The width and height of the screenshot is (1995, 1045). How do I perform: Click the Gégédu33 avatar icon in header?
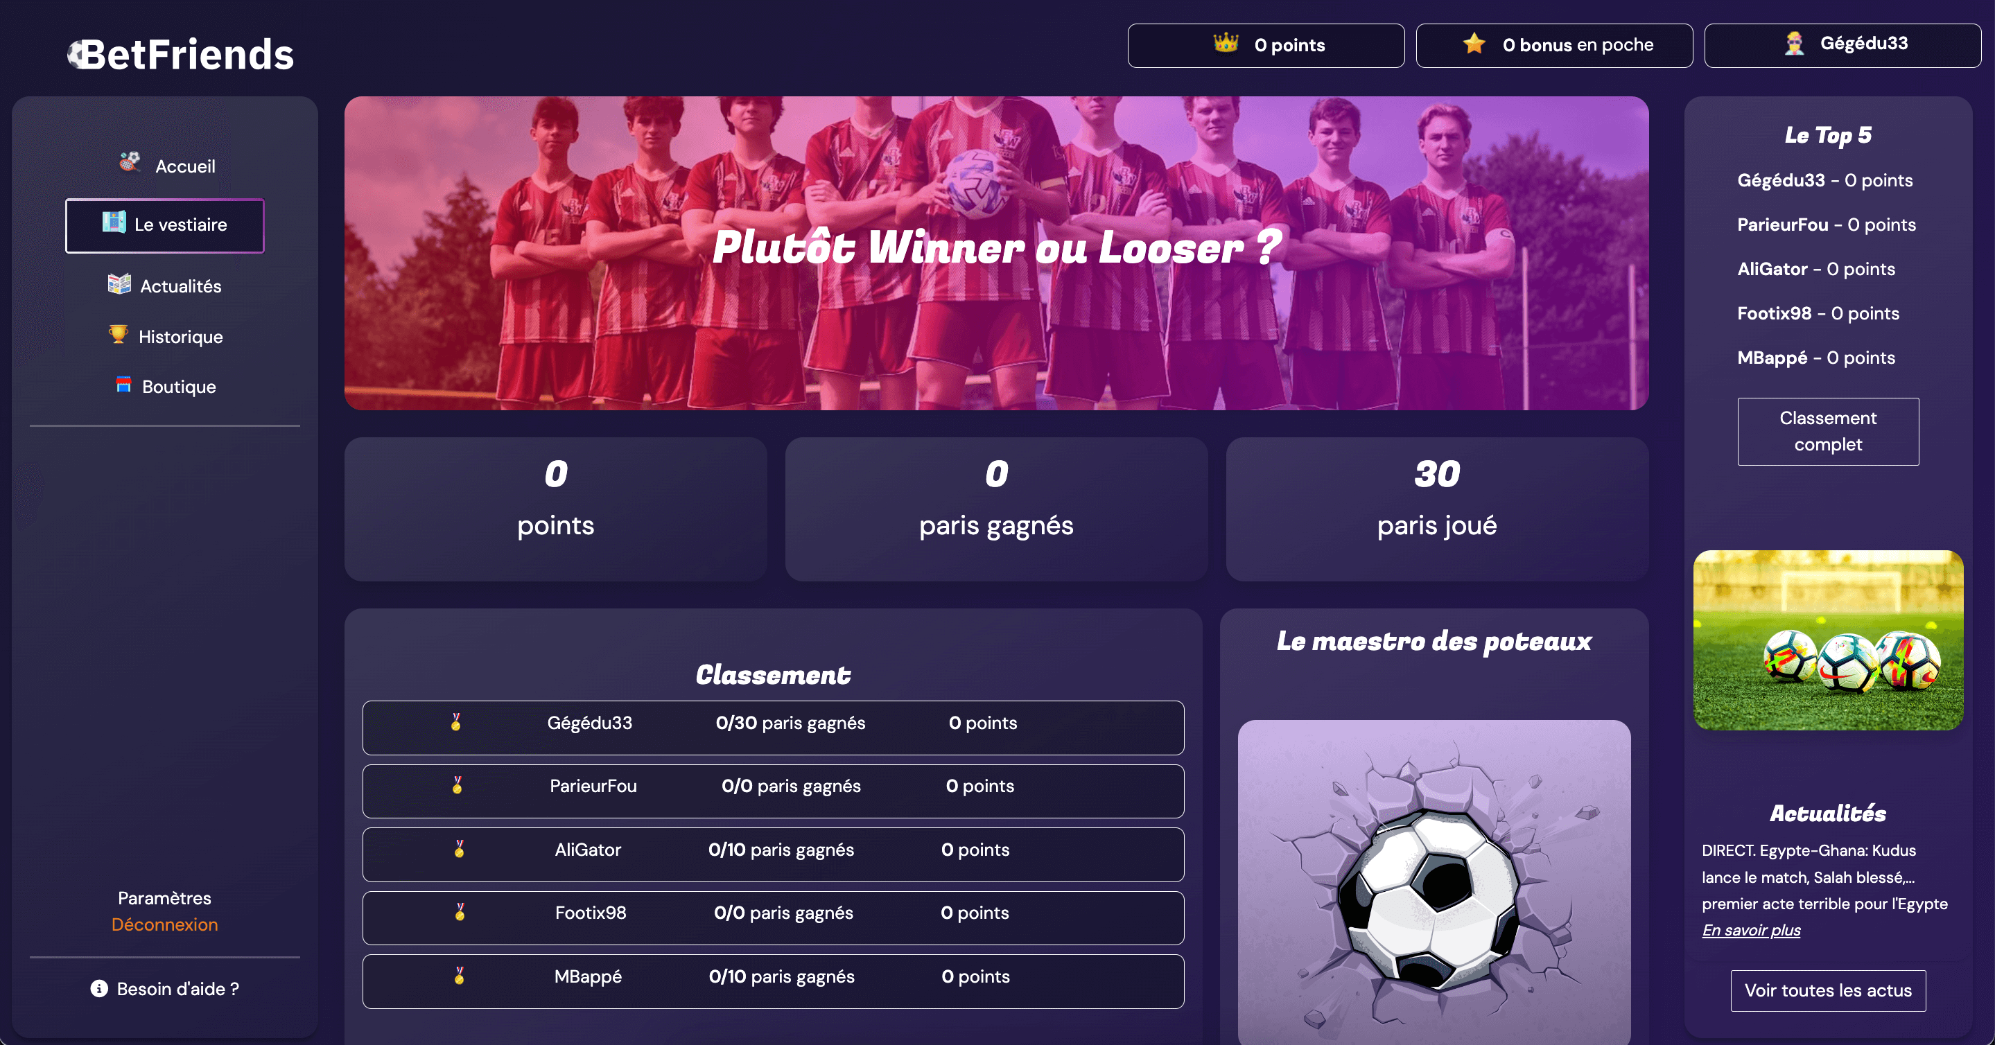[1794, 44]
